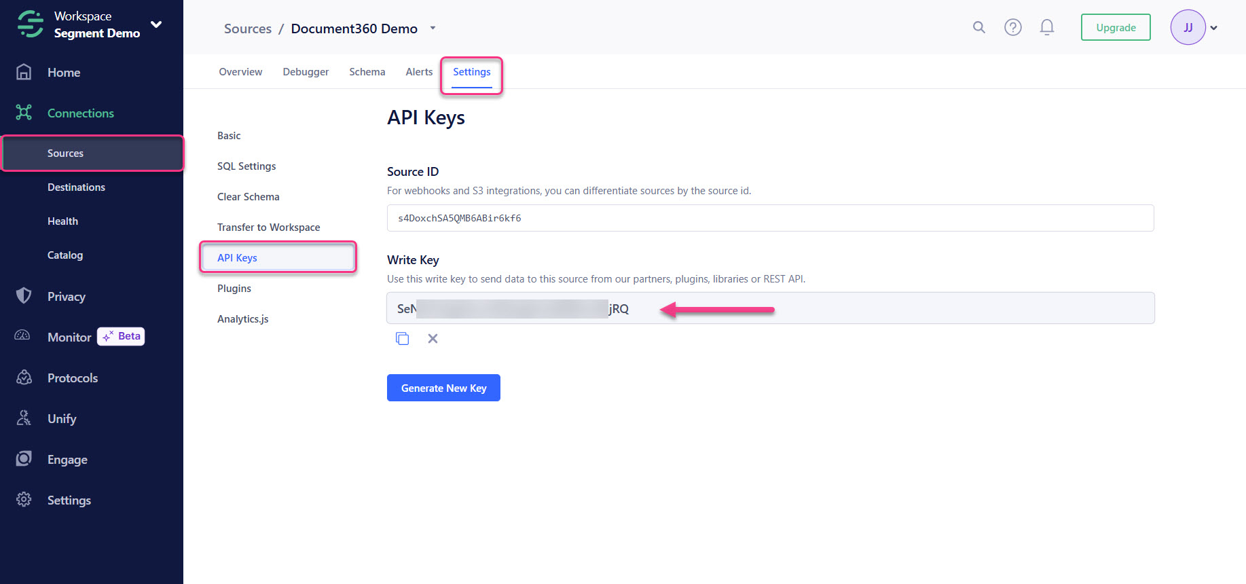Click the Home label in sidebar
Screen dimensions: 1246x584
click(64, 73)
